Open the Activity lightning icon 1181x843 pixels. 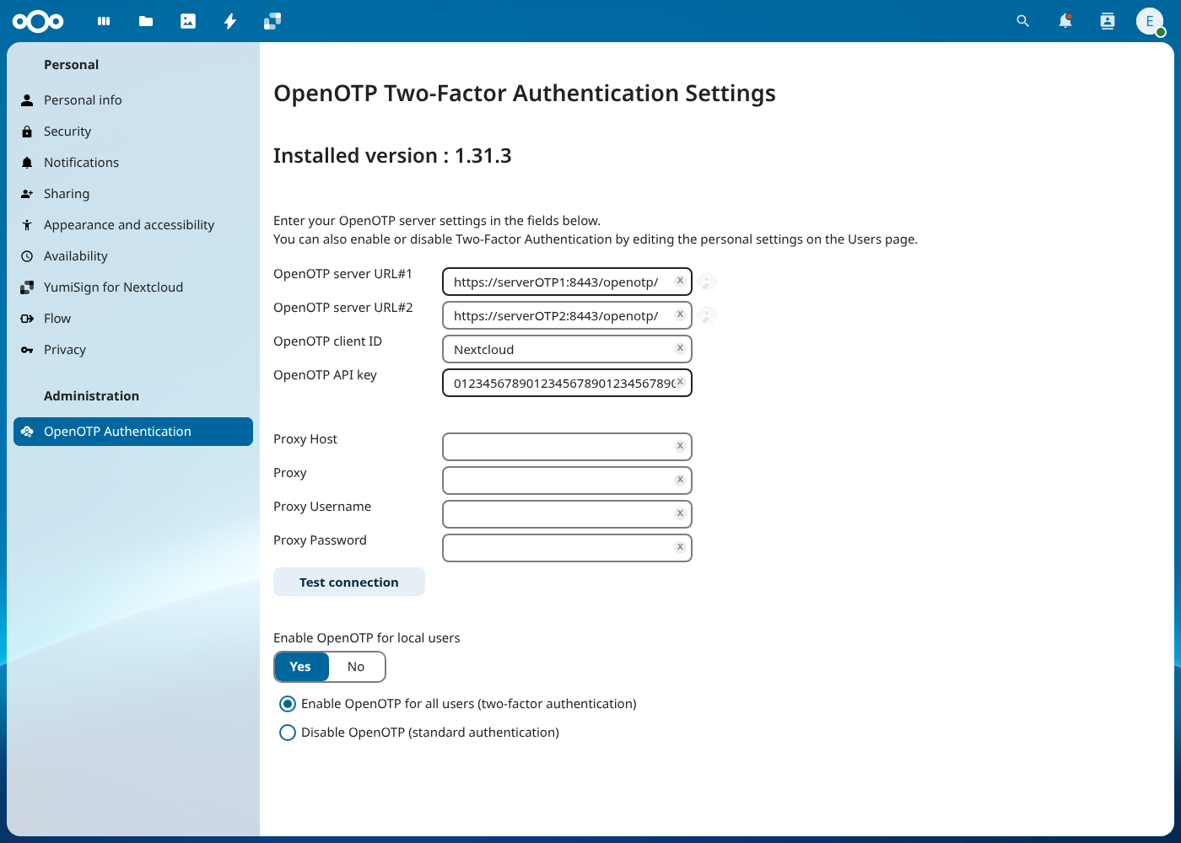click(x=230, y=21)
